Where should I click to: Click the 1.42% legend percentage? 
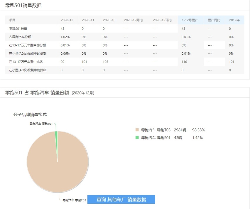coord(197,138)
